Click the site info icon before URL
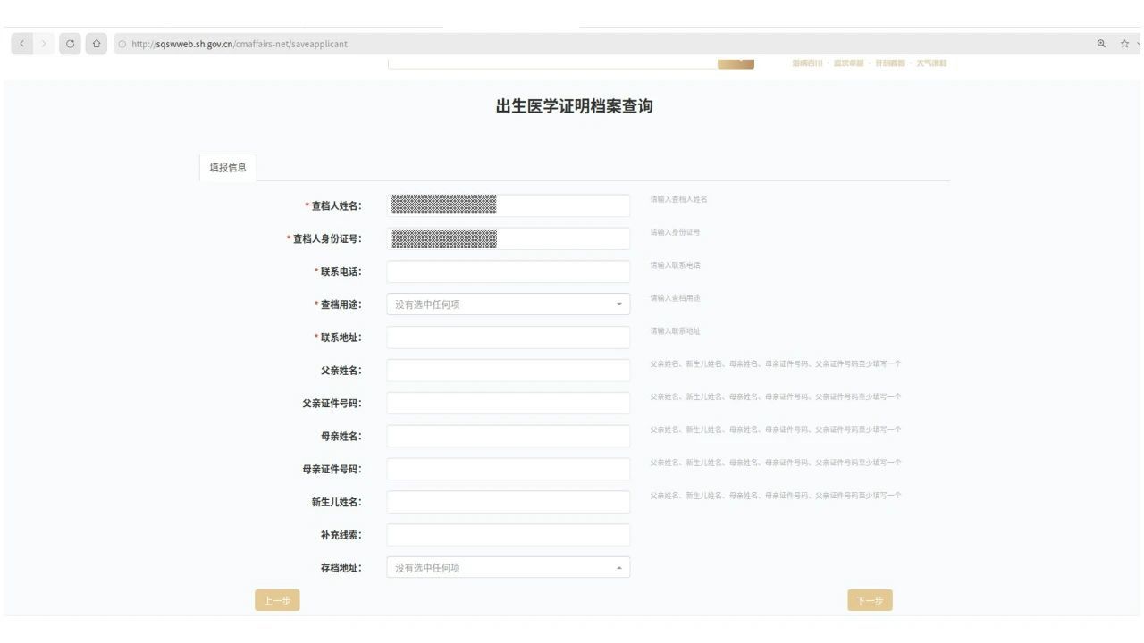This screenshot has width=1144, height=643. (122, 44)
